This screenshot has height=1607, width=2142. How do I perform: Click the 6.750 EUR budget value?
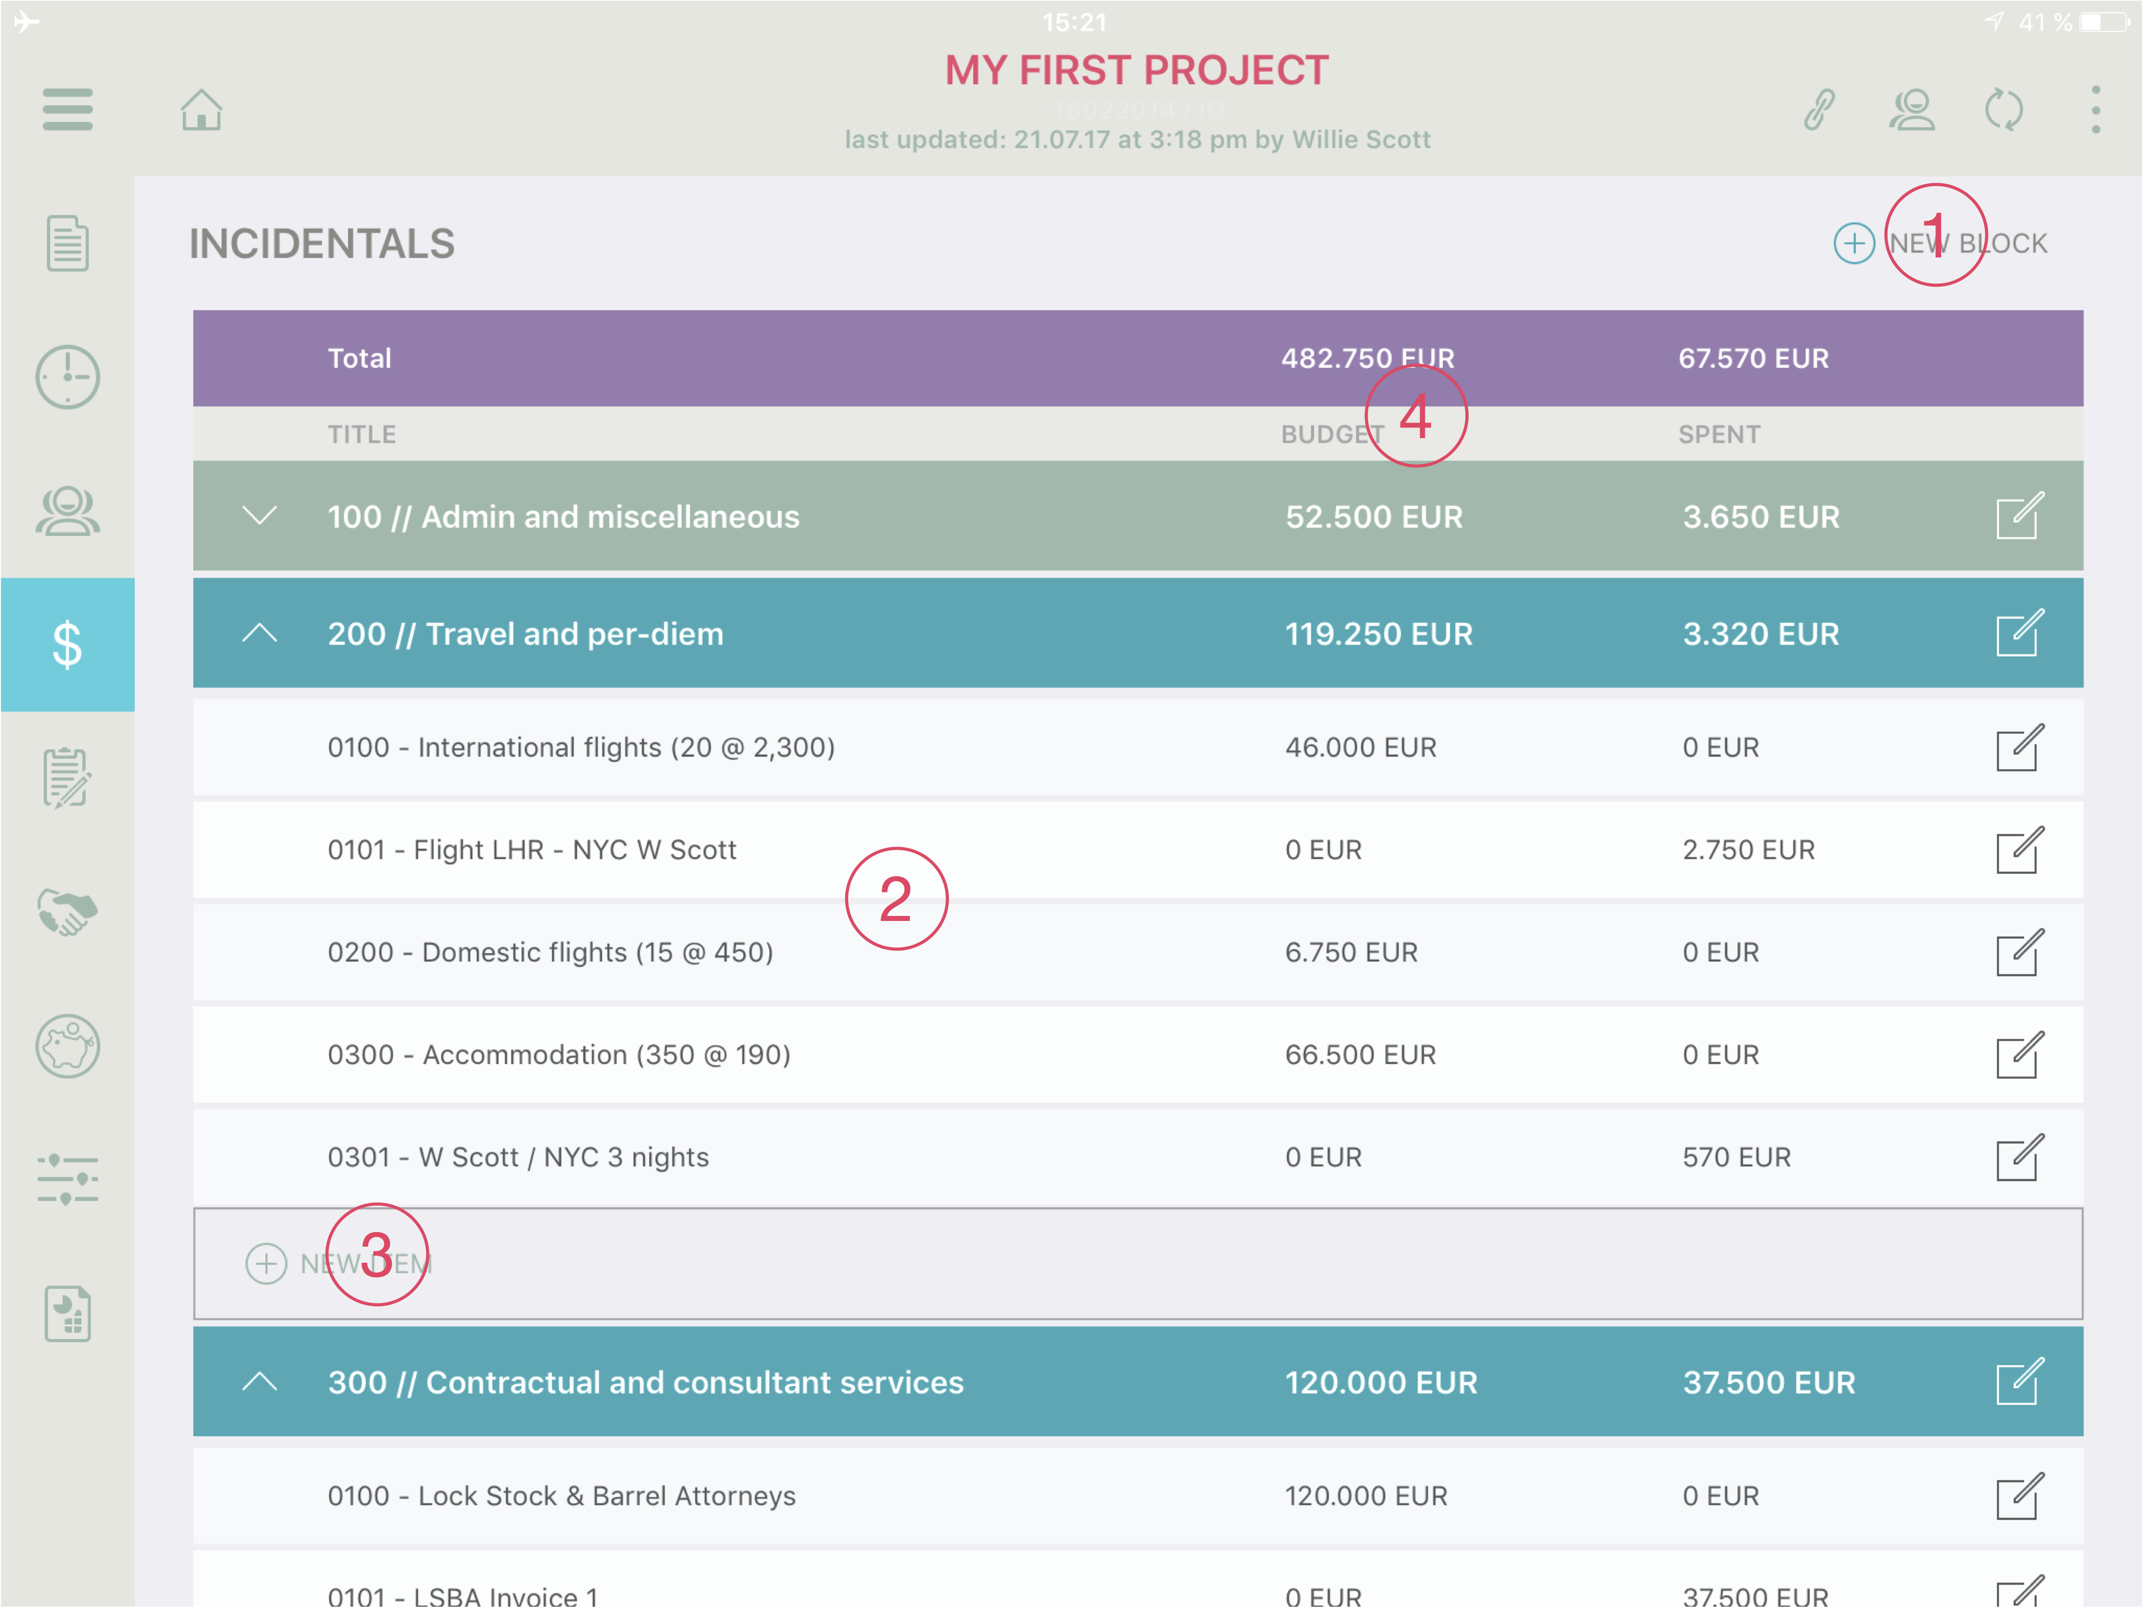coord(1351,953)
